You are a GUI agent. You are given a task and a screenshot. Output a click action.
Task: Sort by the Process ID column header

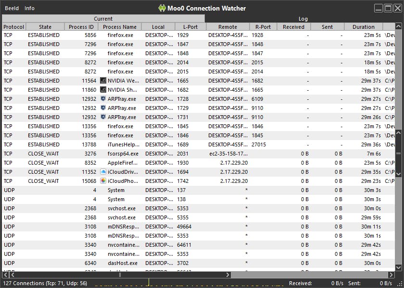pos(81,27)
